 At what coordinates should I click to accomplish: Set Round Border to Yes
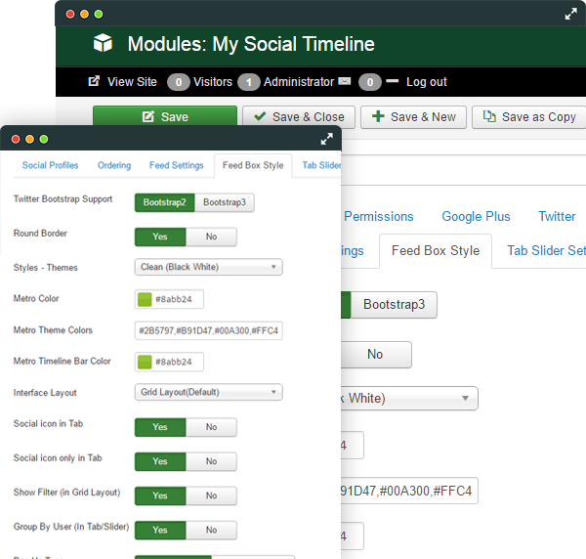click(x=160, y=236)
